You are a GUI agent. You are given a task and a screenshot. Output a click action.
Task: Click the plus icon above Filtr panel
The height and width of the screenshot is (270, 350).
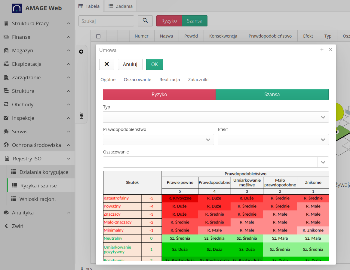pyautogui.click(x=81, y=52)
